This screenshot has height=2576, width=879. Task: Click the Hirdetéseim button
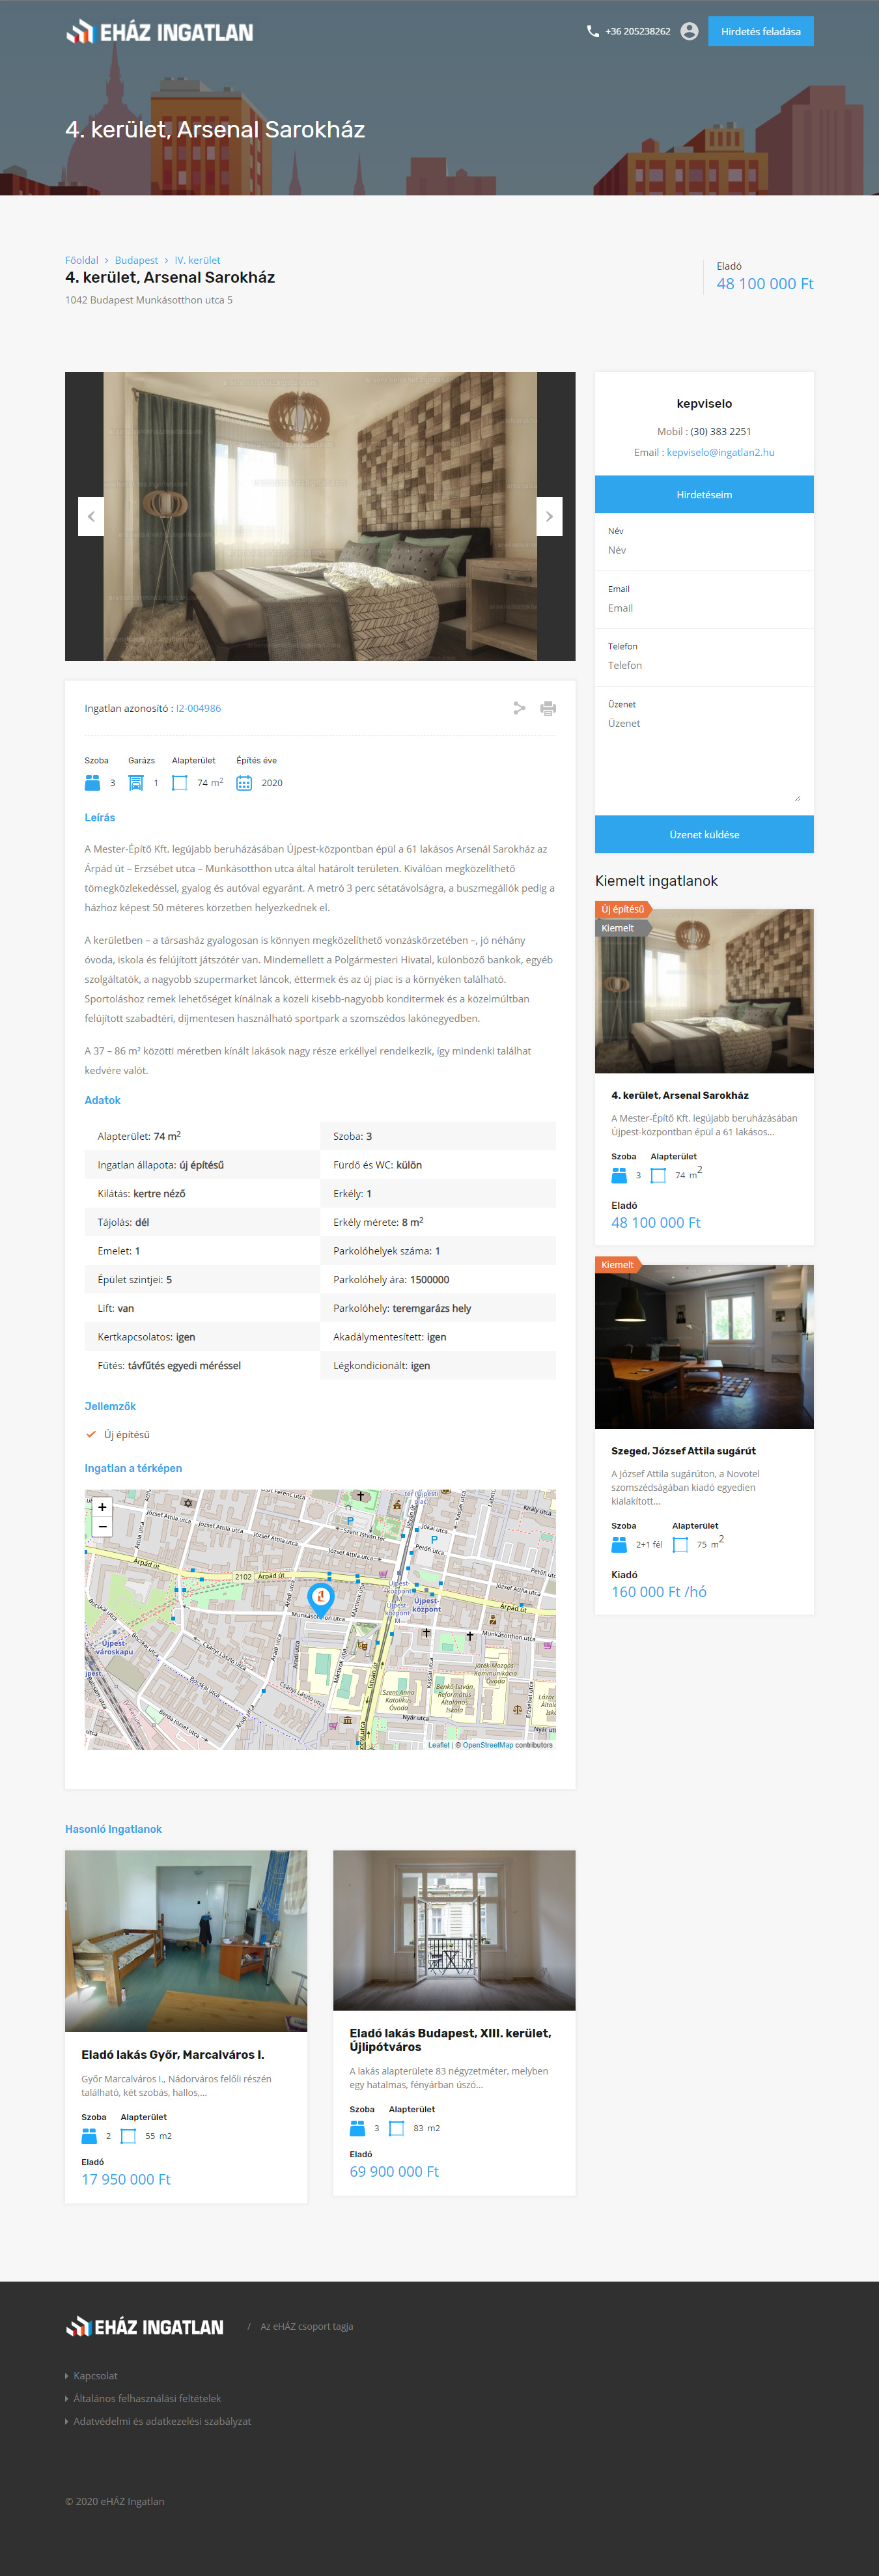(704, 494)
